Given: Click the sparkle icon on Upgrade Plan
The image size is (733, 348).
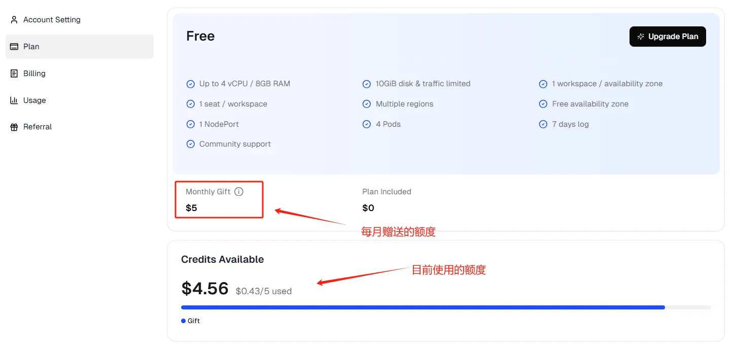Looking at the screenshot, I should pyautogui.click(x=641, y=37).
